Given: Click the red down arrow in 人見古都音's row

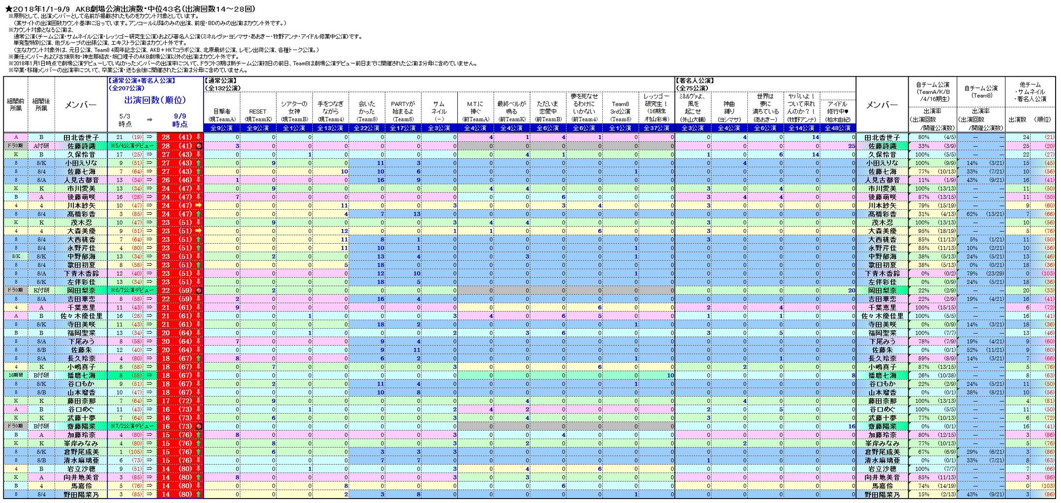Looking at the screenshot, I should 199,180.
